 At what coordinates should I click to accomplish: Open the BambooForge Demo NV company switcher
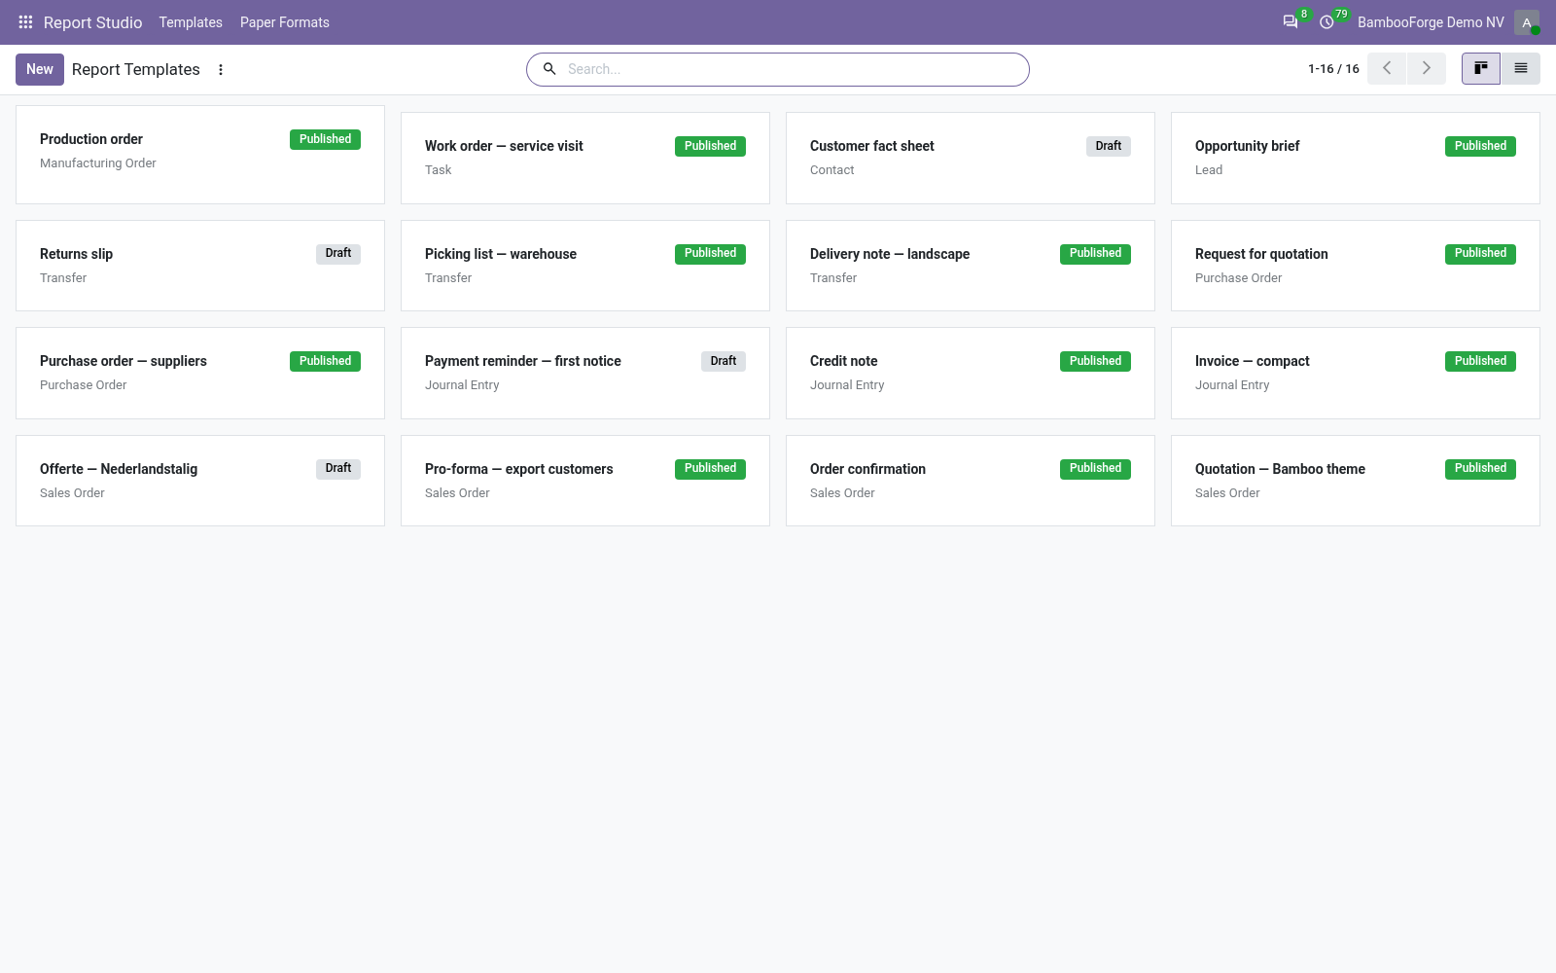(1431, 22)
